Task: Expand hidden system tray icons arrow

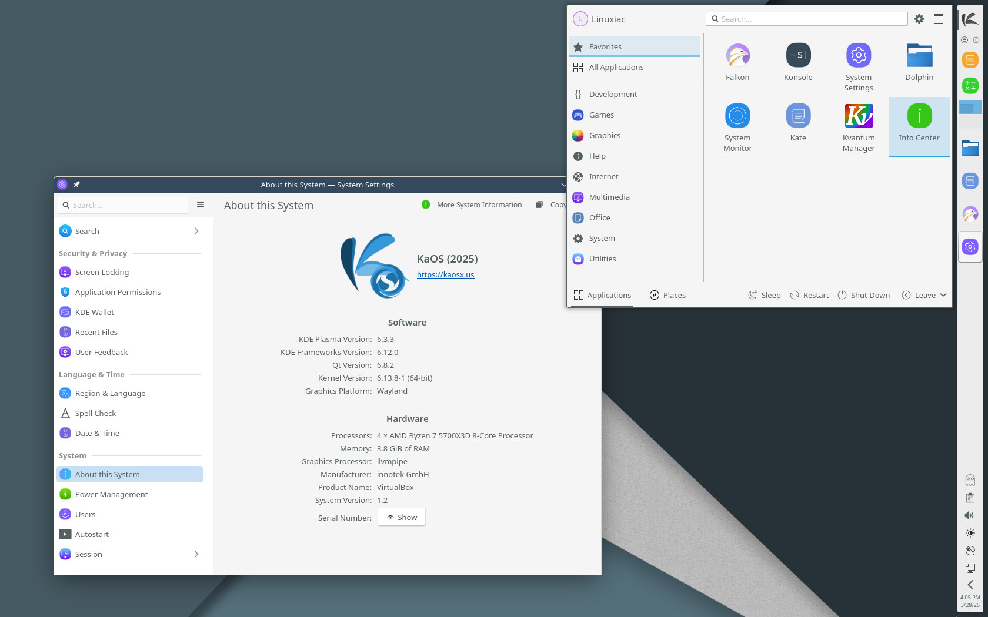Action: tap(970, 585)
